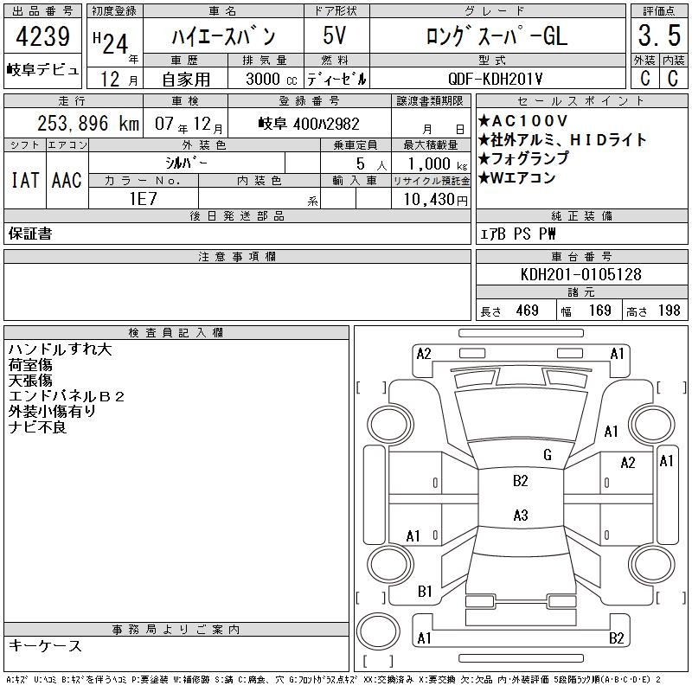Click the lot number 4239
This screenshot has width=692, height=692.
click(x=43, y=39)
